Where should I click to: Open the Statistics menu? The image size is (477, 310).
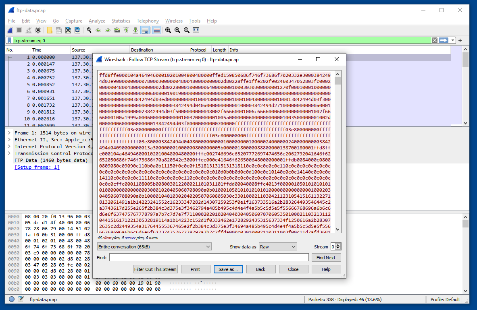(121, 21)
